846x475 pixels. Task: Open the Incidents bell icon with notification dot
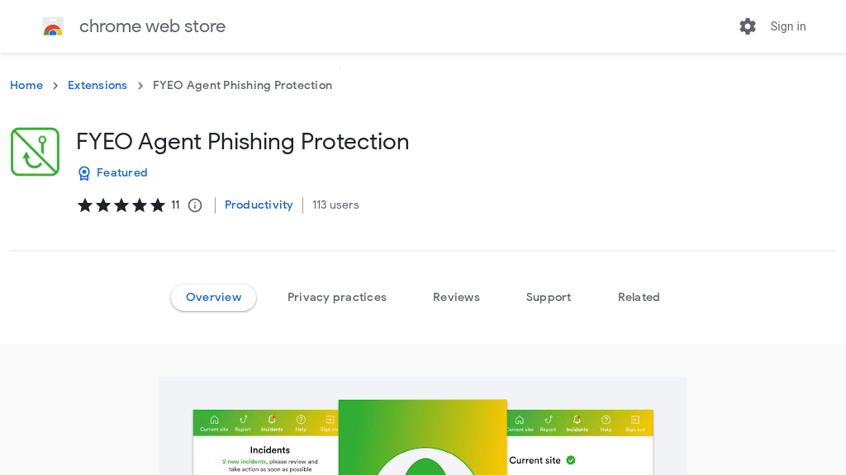(272, 419)
